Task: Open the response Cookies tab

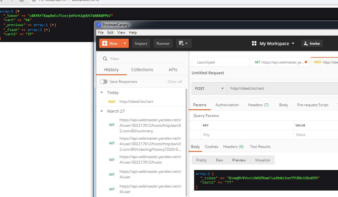Action: [211, 147]
